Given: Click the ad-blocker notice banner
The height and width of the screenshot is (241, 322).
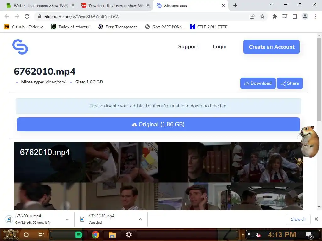Looking at the screenshot, I should [158, 106].
